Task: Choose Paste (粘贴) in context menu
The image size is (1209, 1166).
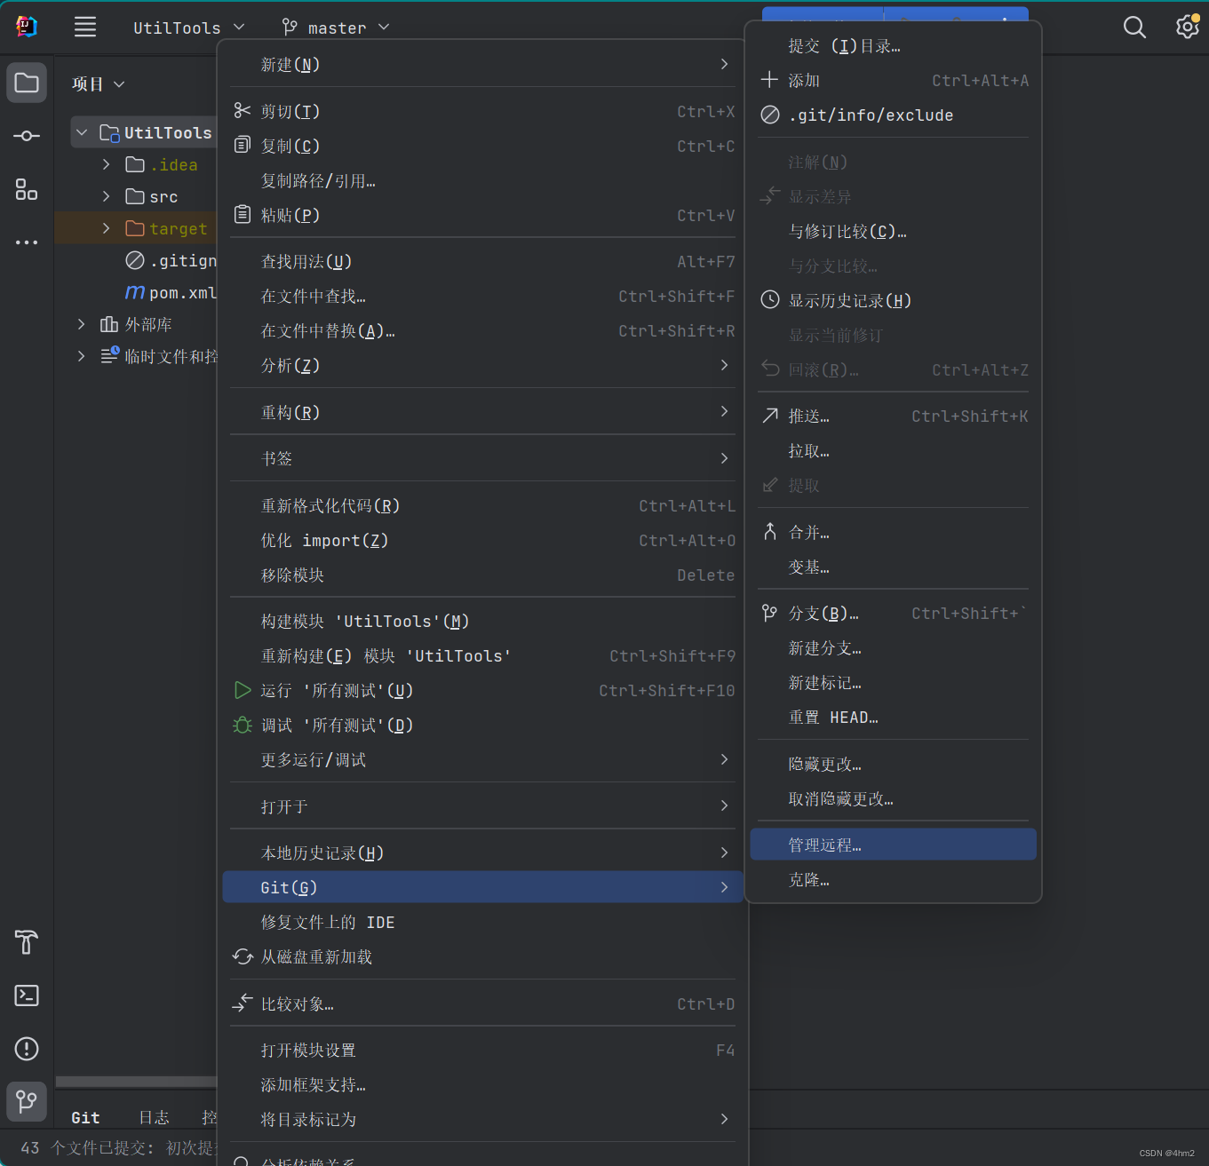Action: [x=482, y=215]
